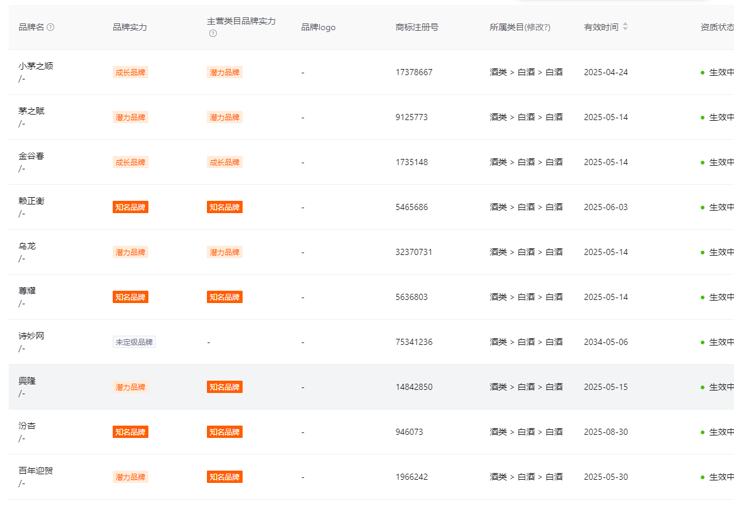This screenshot has height=510, width=734.
Task: Click 潜力品牌 tag in the 興隆 row
Action: coord(130,387)
